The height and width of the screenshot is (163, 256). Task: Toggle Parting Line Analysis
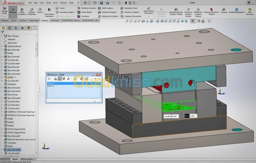click(x=108, y=16)
